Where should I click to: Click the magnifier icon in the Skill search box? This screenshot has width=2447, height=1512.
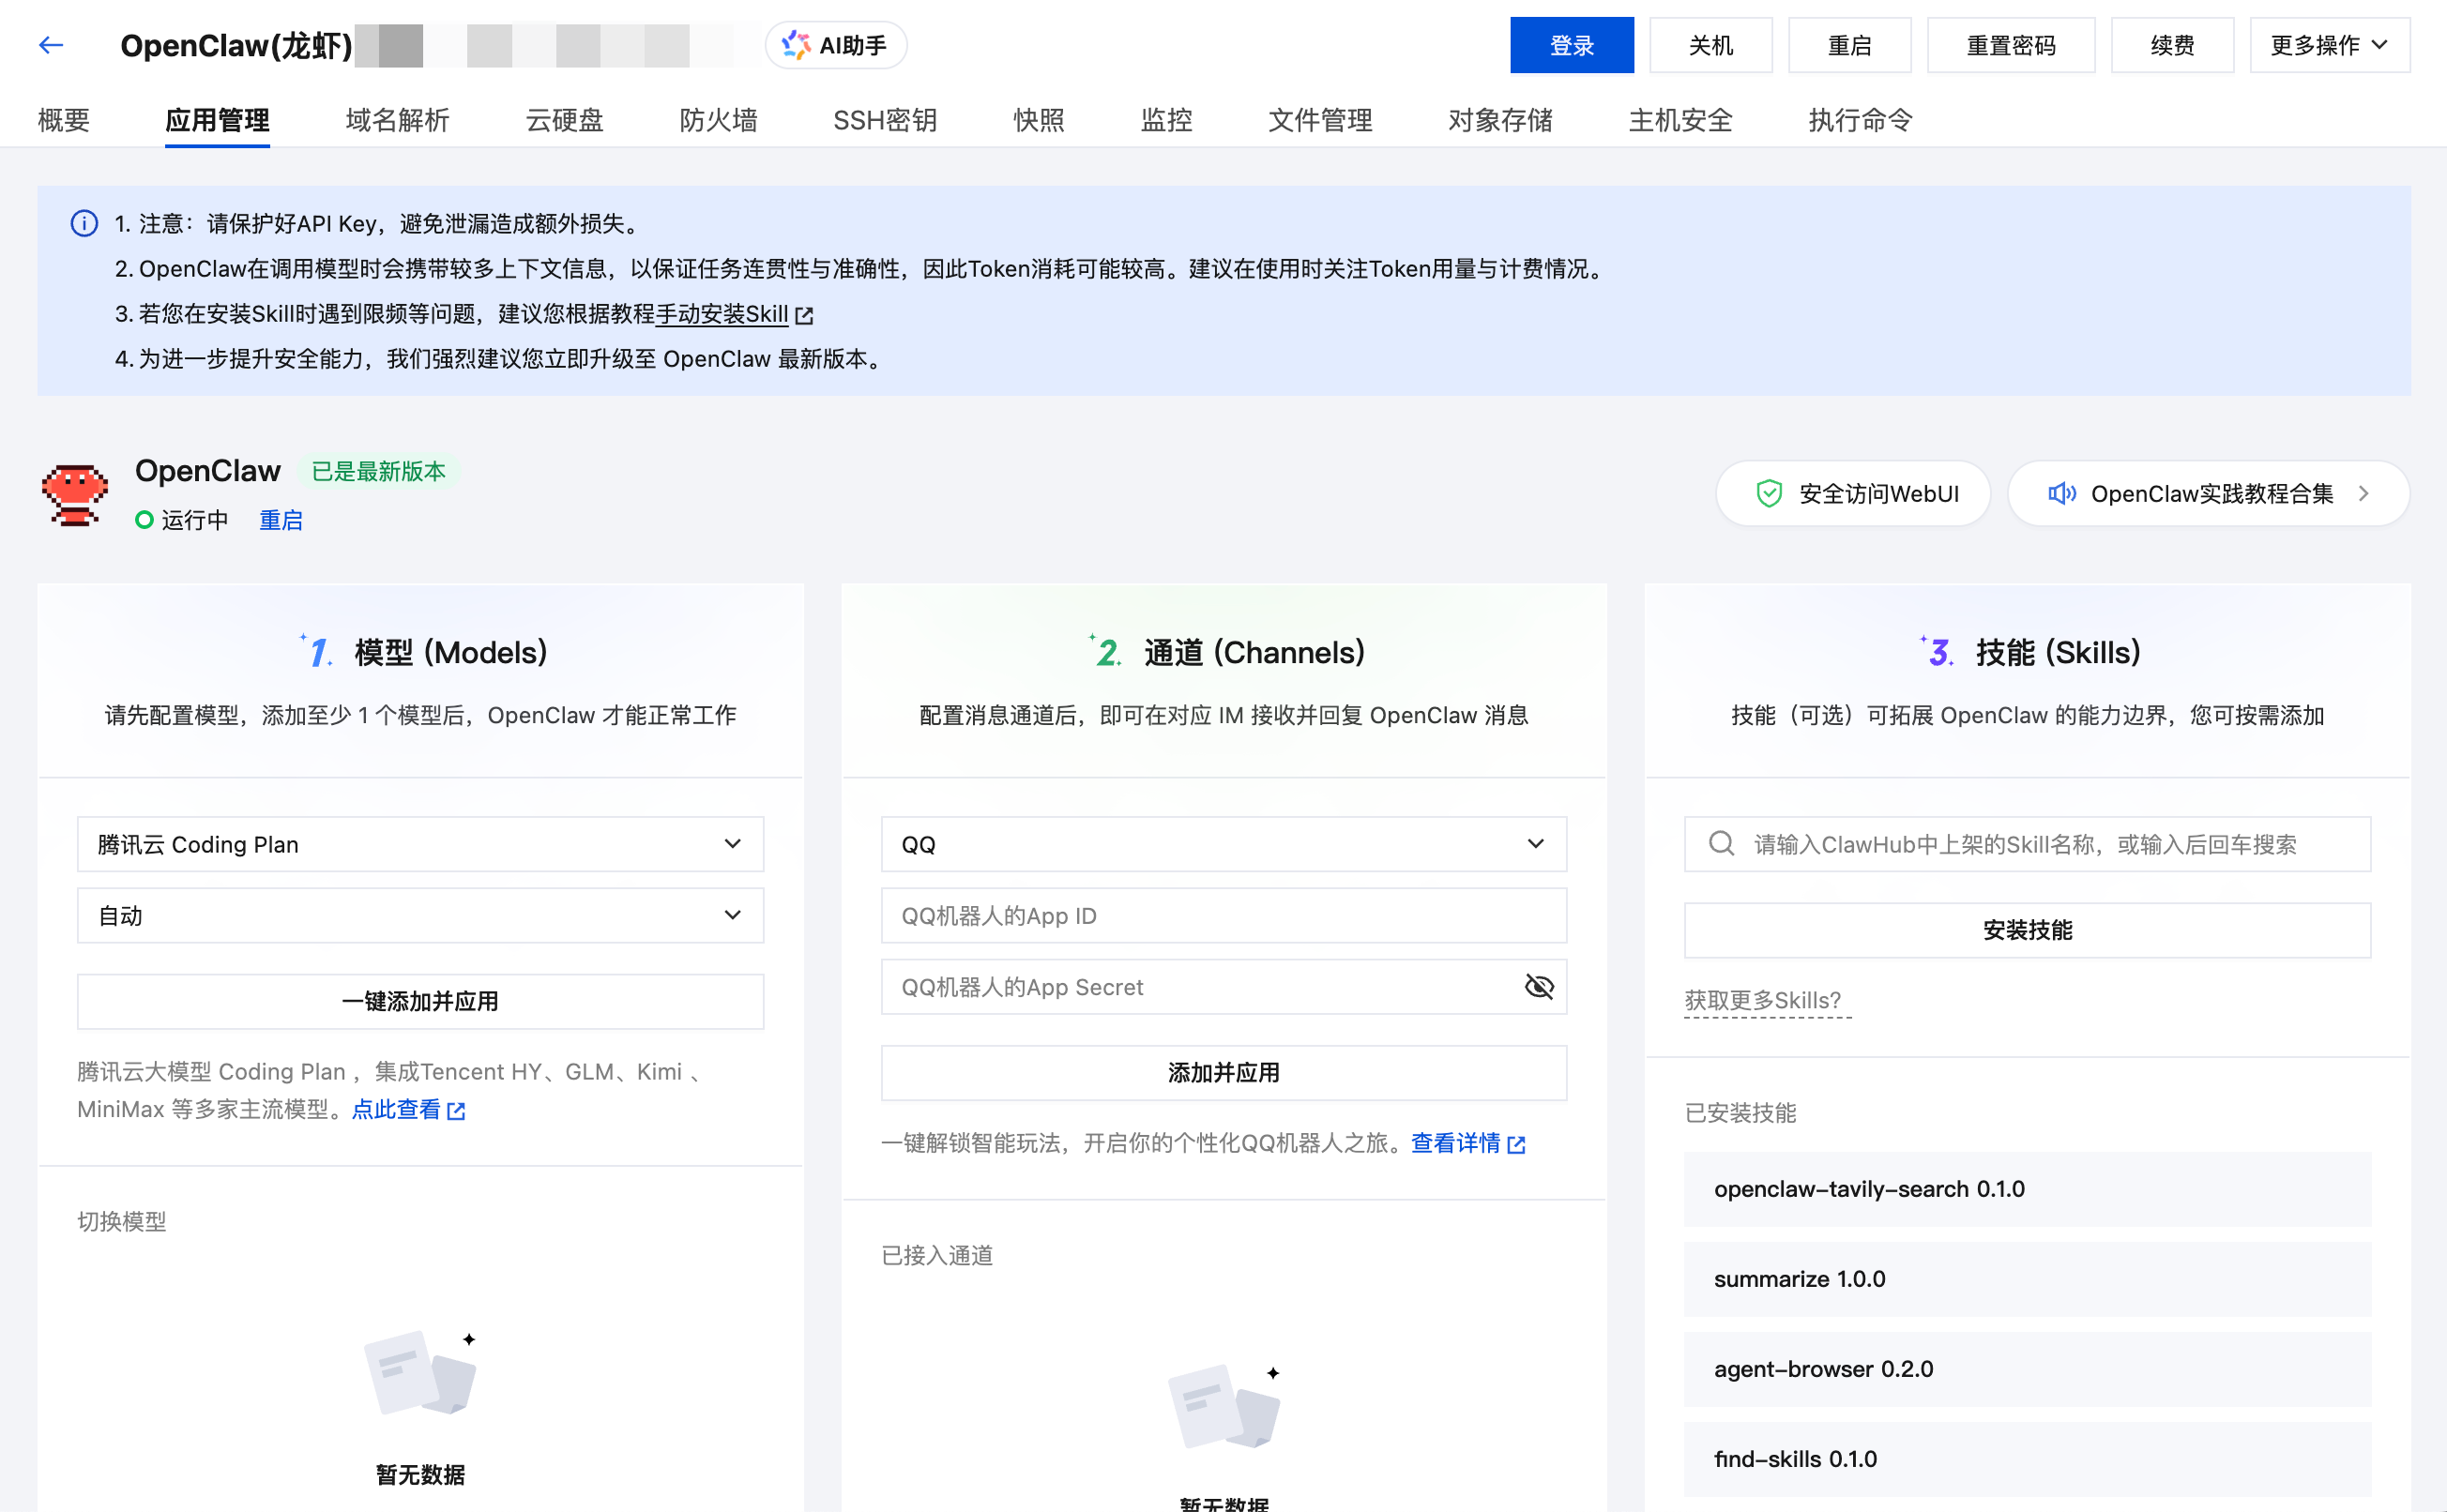(1720, 843)
